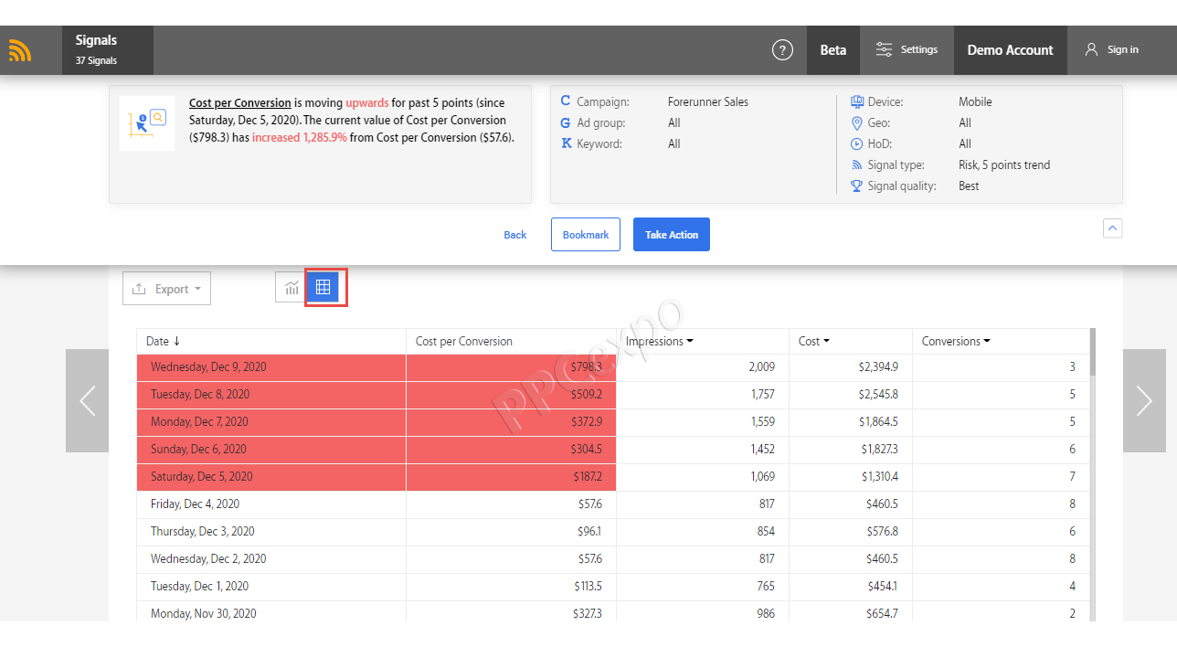The width and height of the screenshot is (1177, 647).
Task: Click the Campaign C icon
Action: pyautogui.click(x=566, y=101)
